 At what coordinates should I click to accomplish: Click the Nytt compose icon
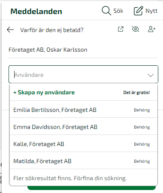coord(138,11)
